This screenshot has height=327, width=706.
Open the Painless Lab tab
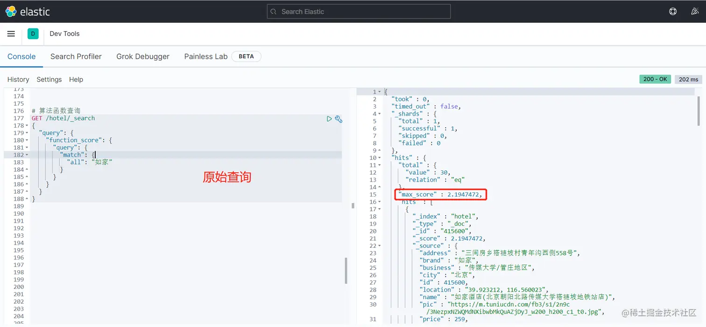pyautogui.click(x=206, y=56)
